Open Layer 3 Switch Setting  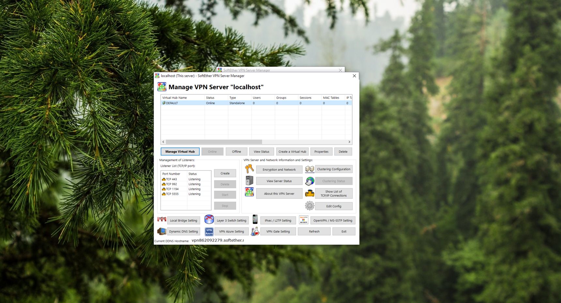[x=232, y=220]
